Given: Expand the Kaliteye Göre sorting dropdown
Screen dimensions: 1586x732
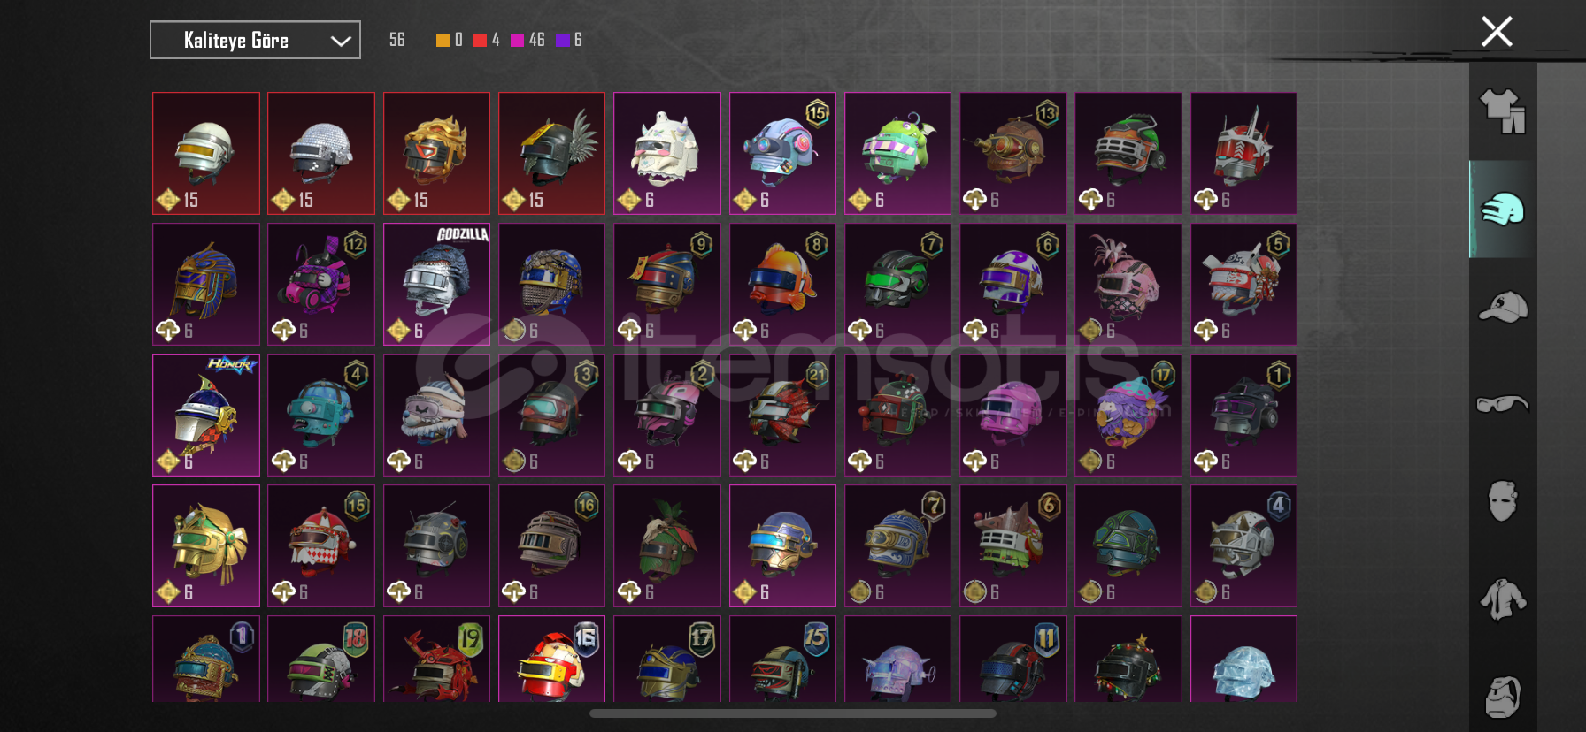Looking at the screenshot, I should (x=255, y=40).
